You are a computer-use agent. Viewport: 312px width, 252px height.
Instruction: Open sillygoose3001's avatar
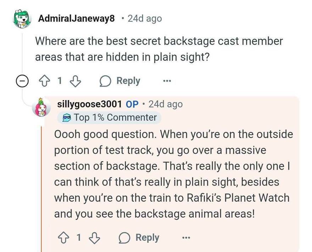tap(42, 107)
